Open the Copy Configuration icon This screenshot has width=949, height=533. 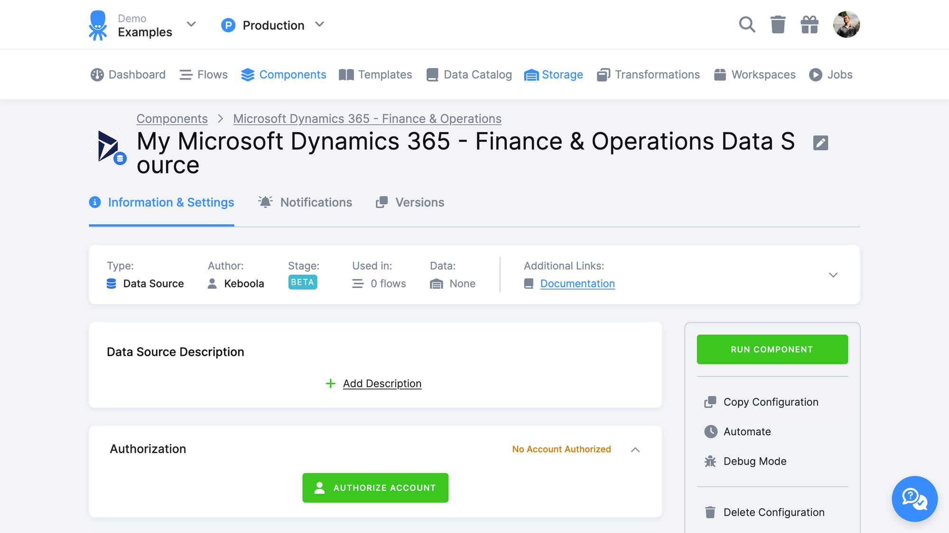click(x=711, y=402)
